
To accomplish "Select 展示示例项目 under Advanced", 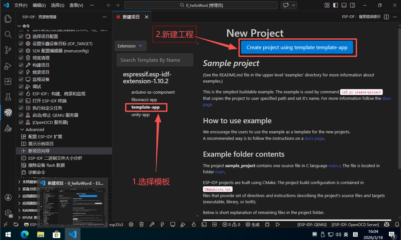I will [41, 144].
